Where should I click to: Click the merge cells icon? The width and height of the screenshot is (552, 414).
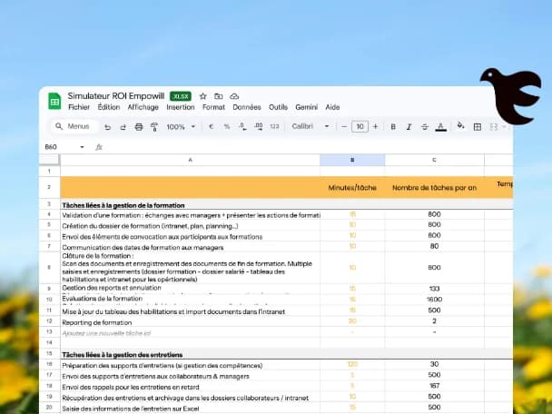coord(494,127)
